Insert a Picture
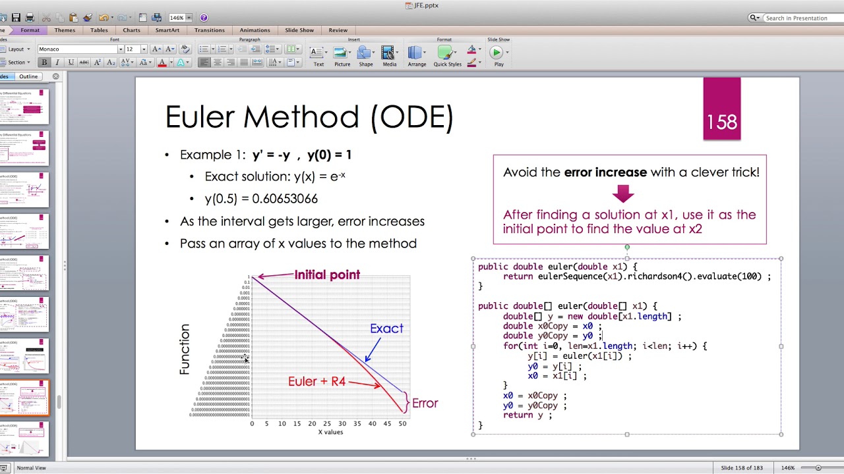 click(x=342, y=56)
